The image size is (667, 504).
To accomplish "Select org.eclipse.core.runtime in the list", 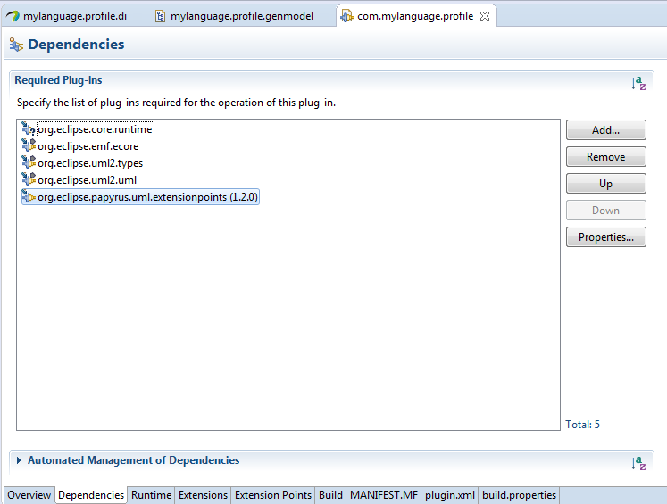I will coord(95,129).
